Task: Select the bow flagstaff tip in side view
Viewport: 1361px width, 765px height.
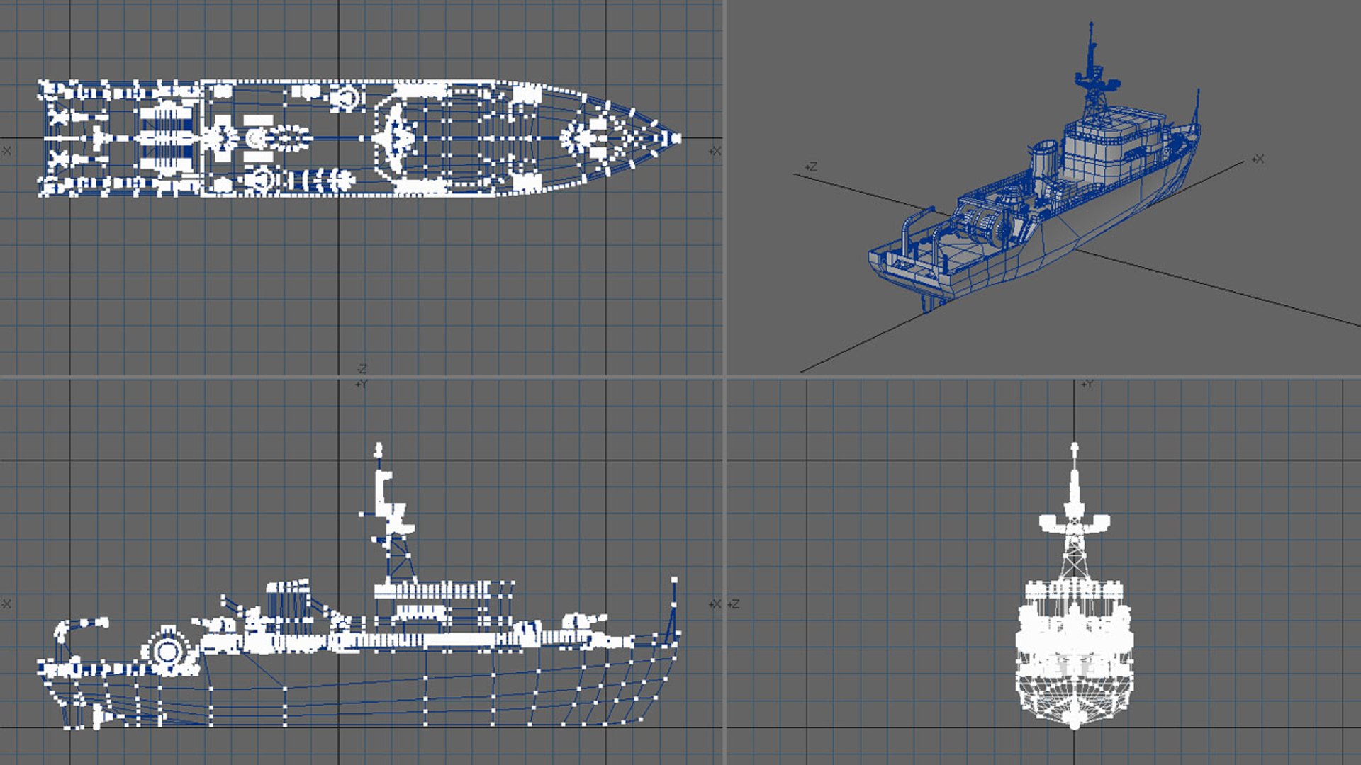Action: point(674,581)
